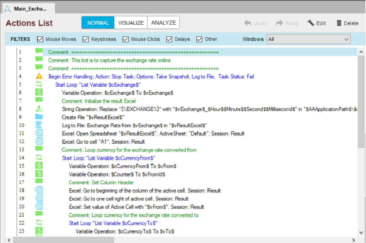
Task: Click the Log to File icon
Action: pos(39,125)
